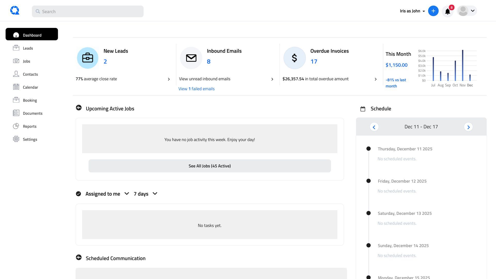
Task: Click inside the Search field
Action: pyautogui.click(x=88, y=11)
